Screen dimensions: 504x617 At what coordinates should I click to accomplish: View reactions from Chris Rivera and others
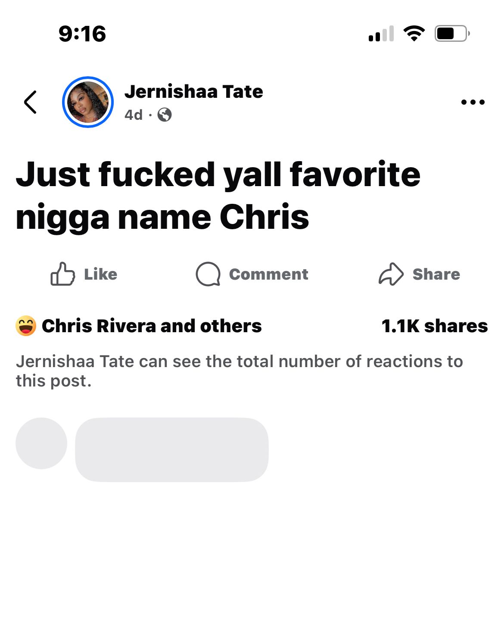point(152,326)
